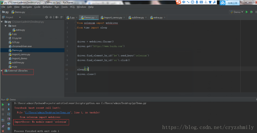Select extra.py in the project tree

click(20, 30)
